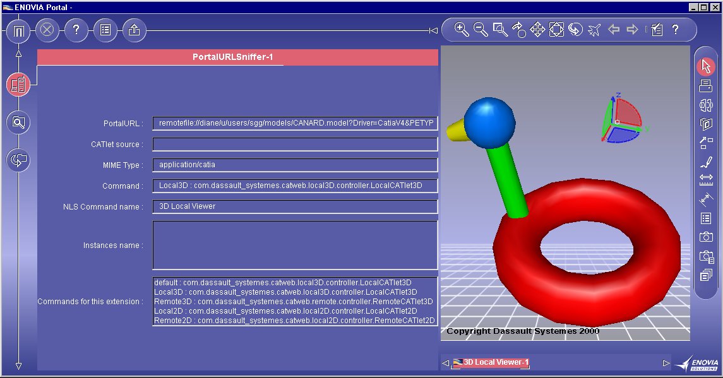Click the blue sphere of the model

(x=489, y=122)
